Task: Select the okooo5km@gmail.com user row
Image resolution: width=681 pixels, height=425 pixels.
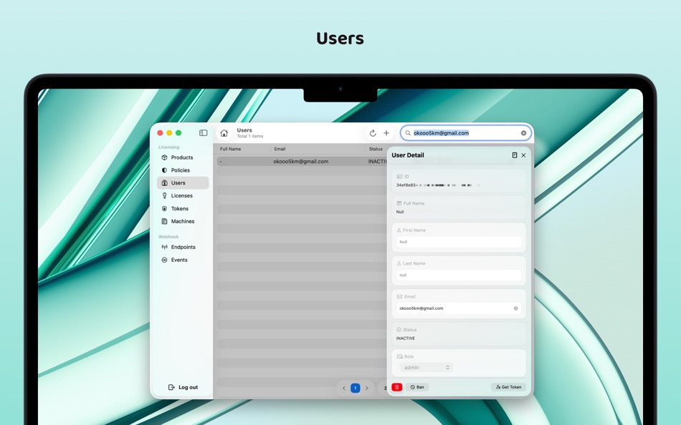Action: point(301,161)
